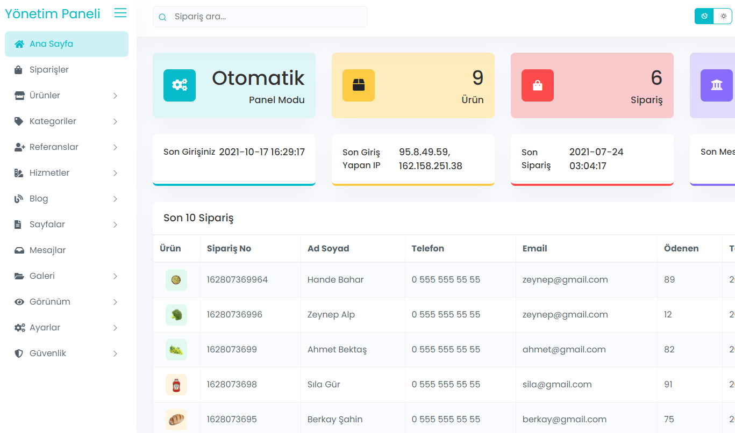Click the gears icon on Otomatik card
735x433 pixels.
click(x=180, y=85)
